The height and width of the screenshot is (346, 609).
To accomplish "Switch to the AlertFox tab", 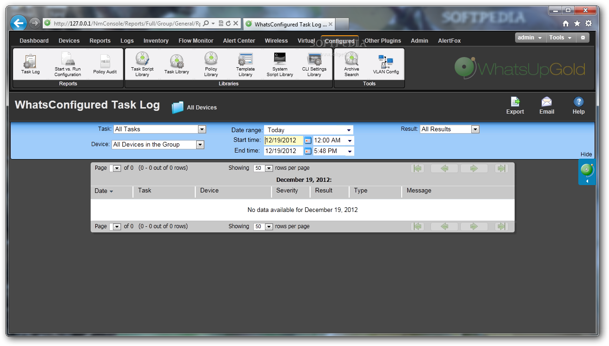I will pos(449,41).
